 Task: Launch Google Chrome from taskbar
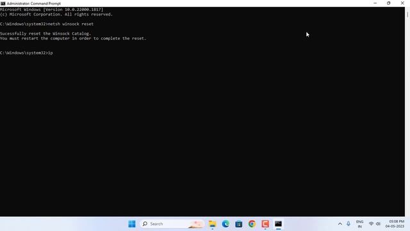pyautogui.click(x=252, y=224)
